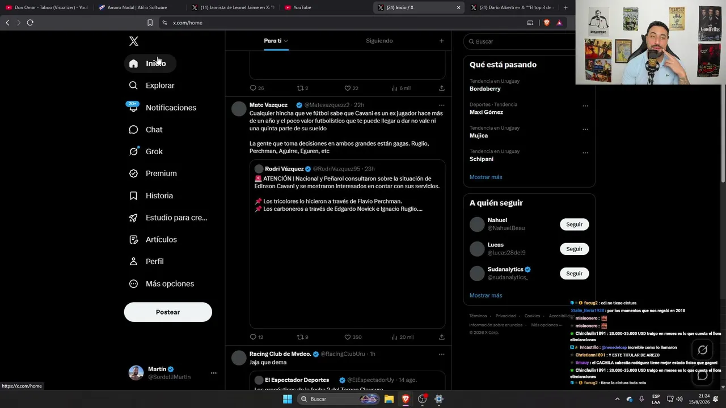
Task: Follow Nahuel with the Seguir button
Action: (x=574, y=224)
